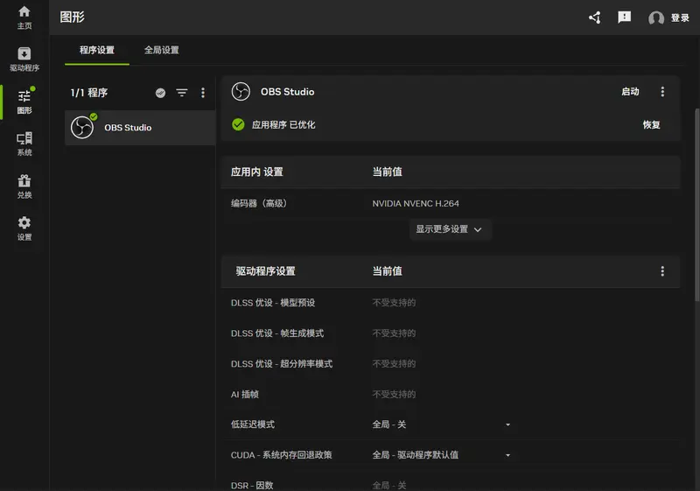Open the filter icon in program list header
Screen dimensions: 700x491
click(182, 93)
